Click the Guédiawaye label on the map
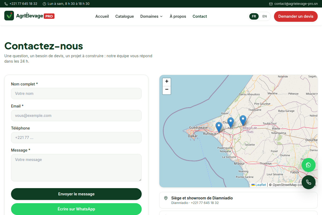This screenshot has height=215, width=322. click(198, 128)
